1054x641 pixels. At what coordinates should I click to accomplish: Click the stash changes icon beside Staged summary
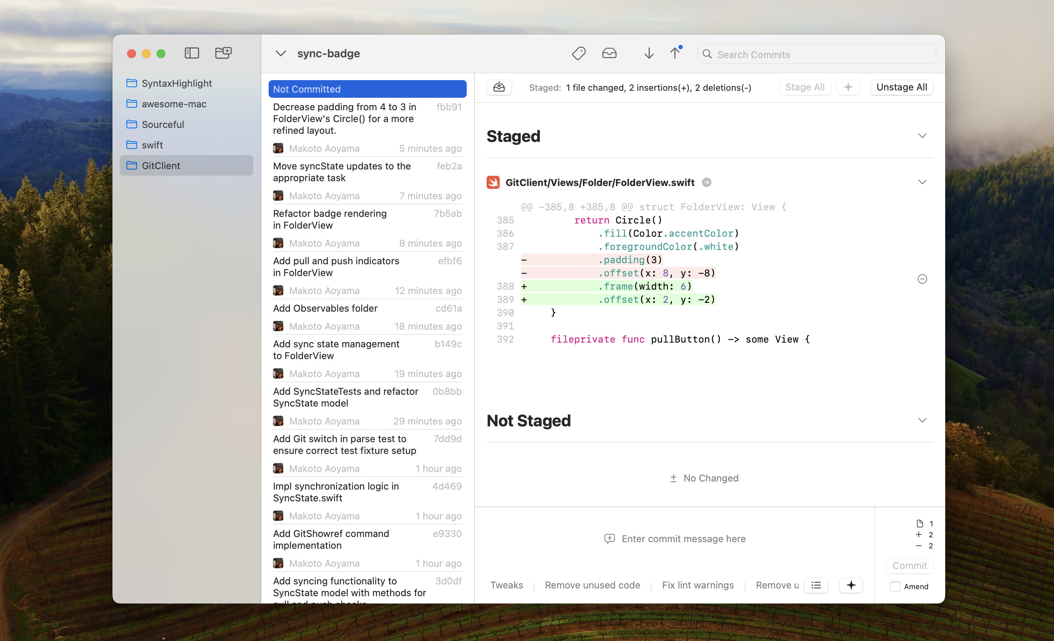tap(499, 87)
